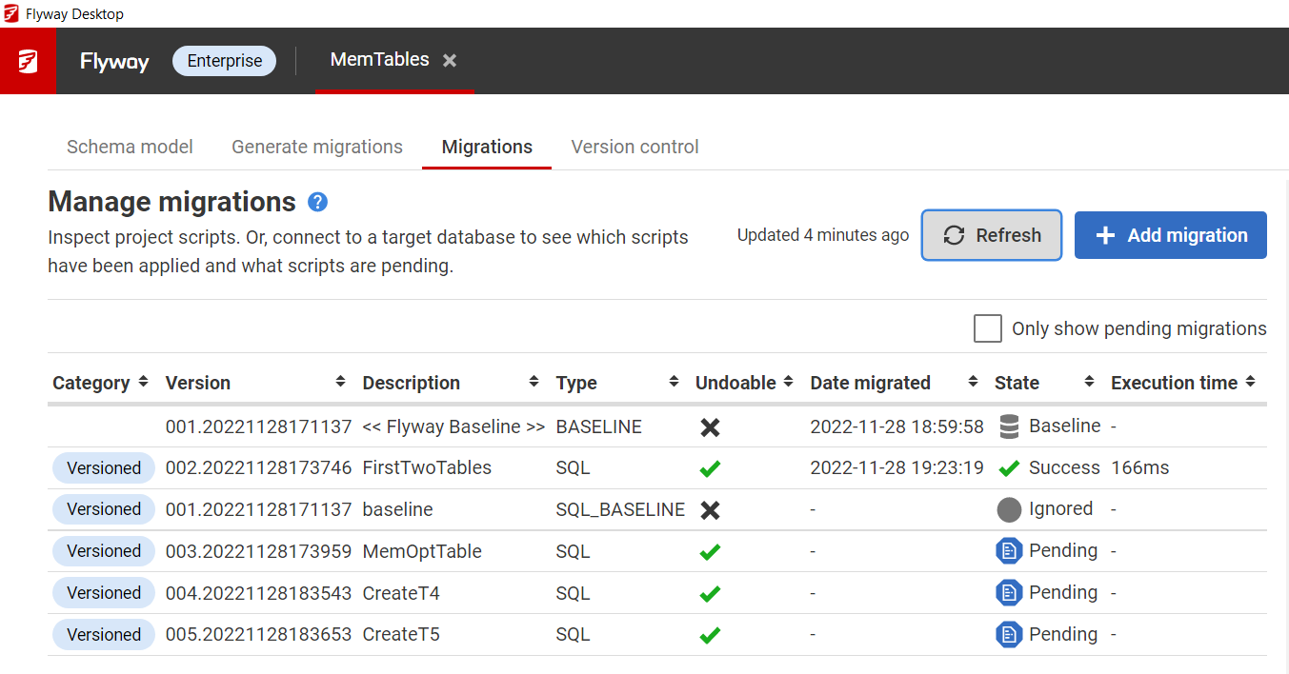Viewport: 1289px width, 674px height.
Task: Click the Add migration button
Action: click(x=1170, y=234)
